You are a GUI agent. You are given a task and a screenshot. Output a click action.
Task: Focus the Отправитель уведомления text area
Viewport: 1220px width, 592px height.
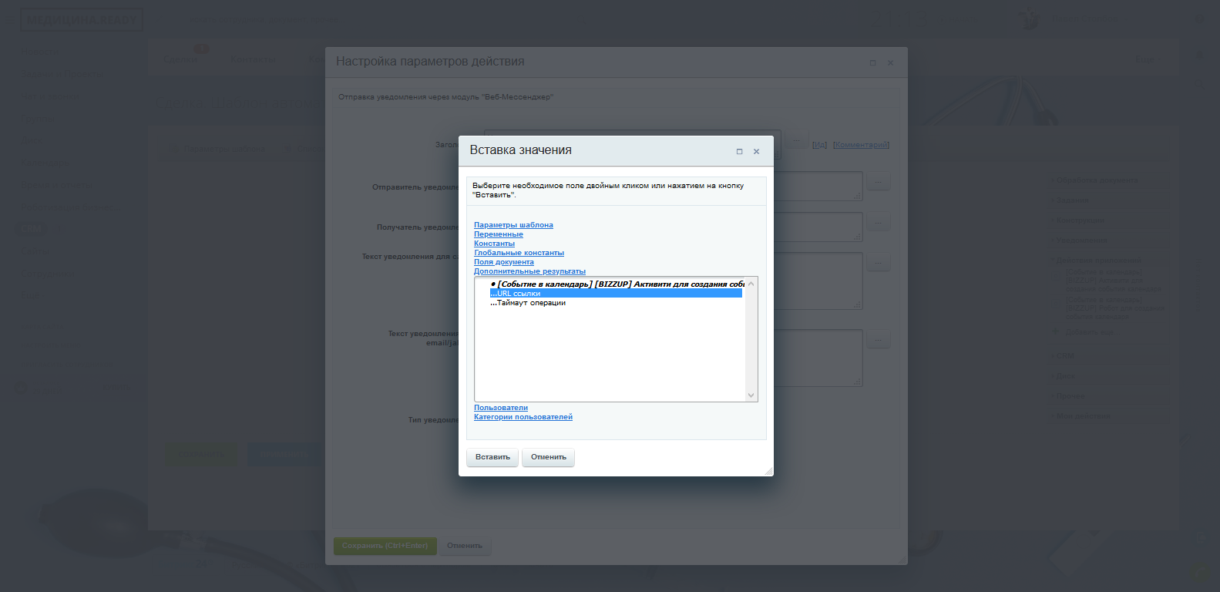pos(818,186)
